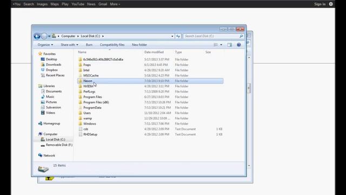Screen dimensions: 346x195
Task: Sort by the Name column header
Action: pos(82,52)
